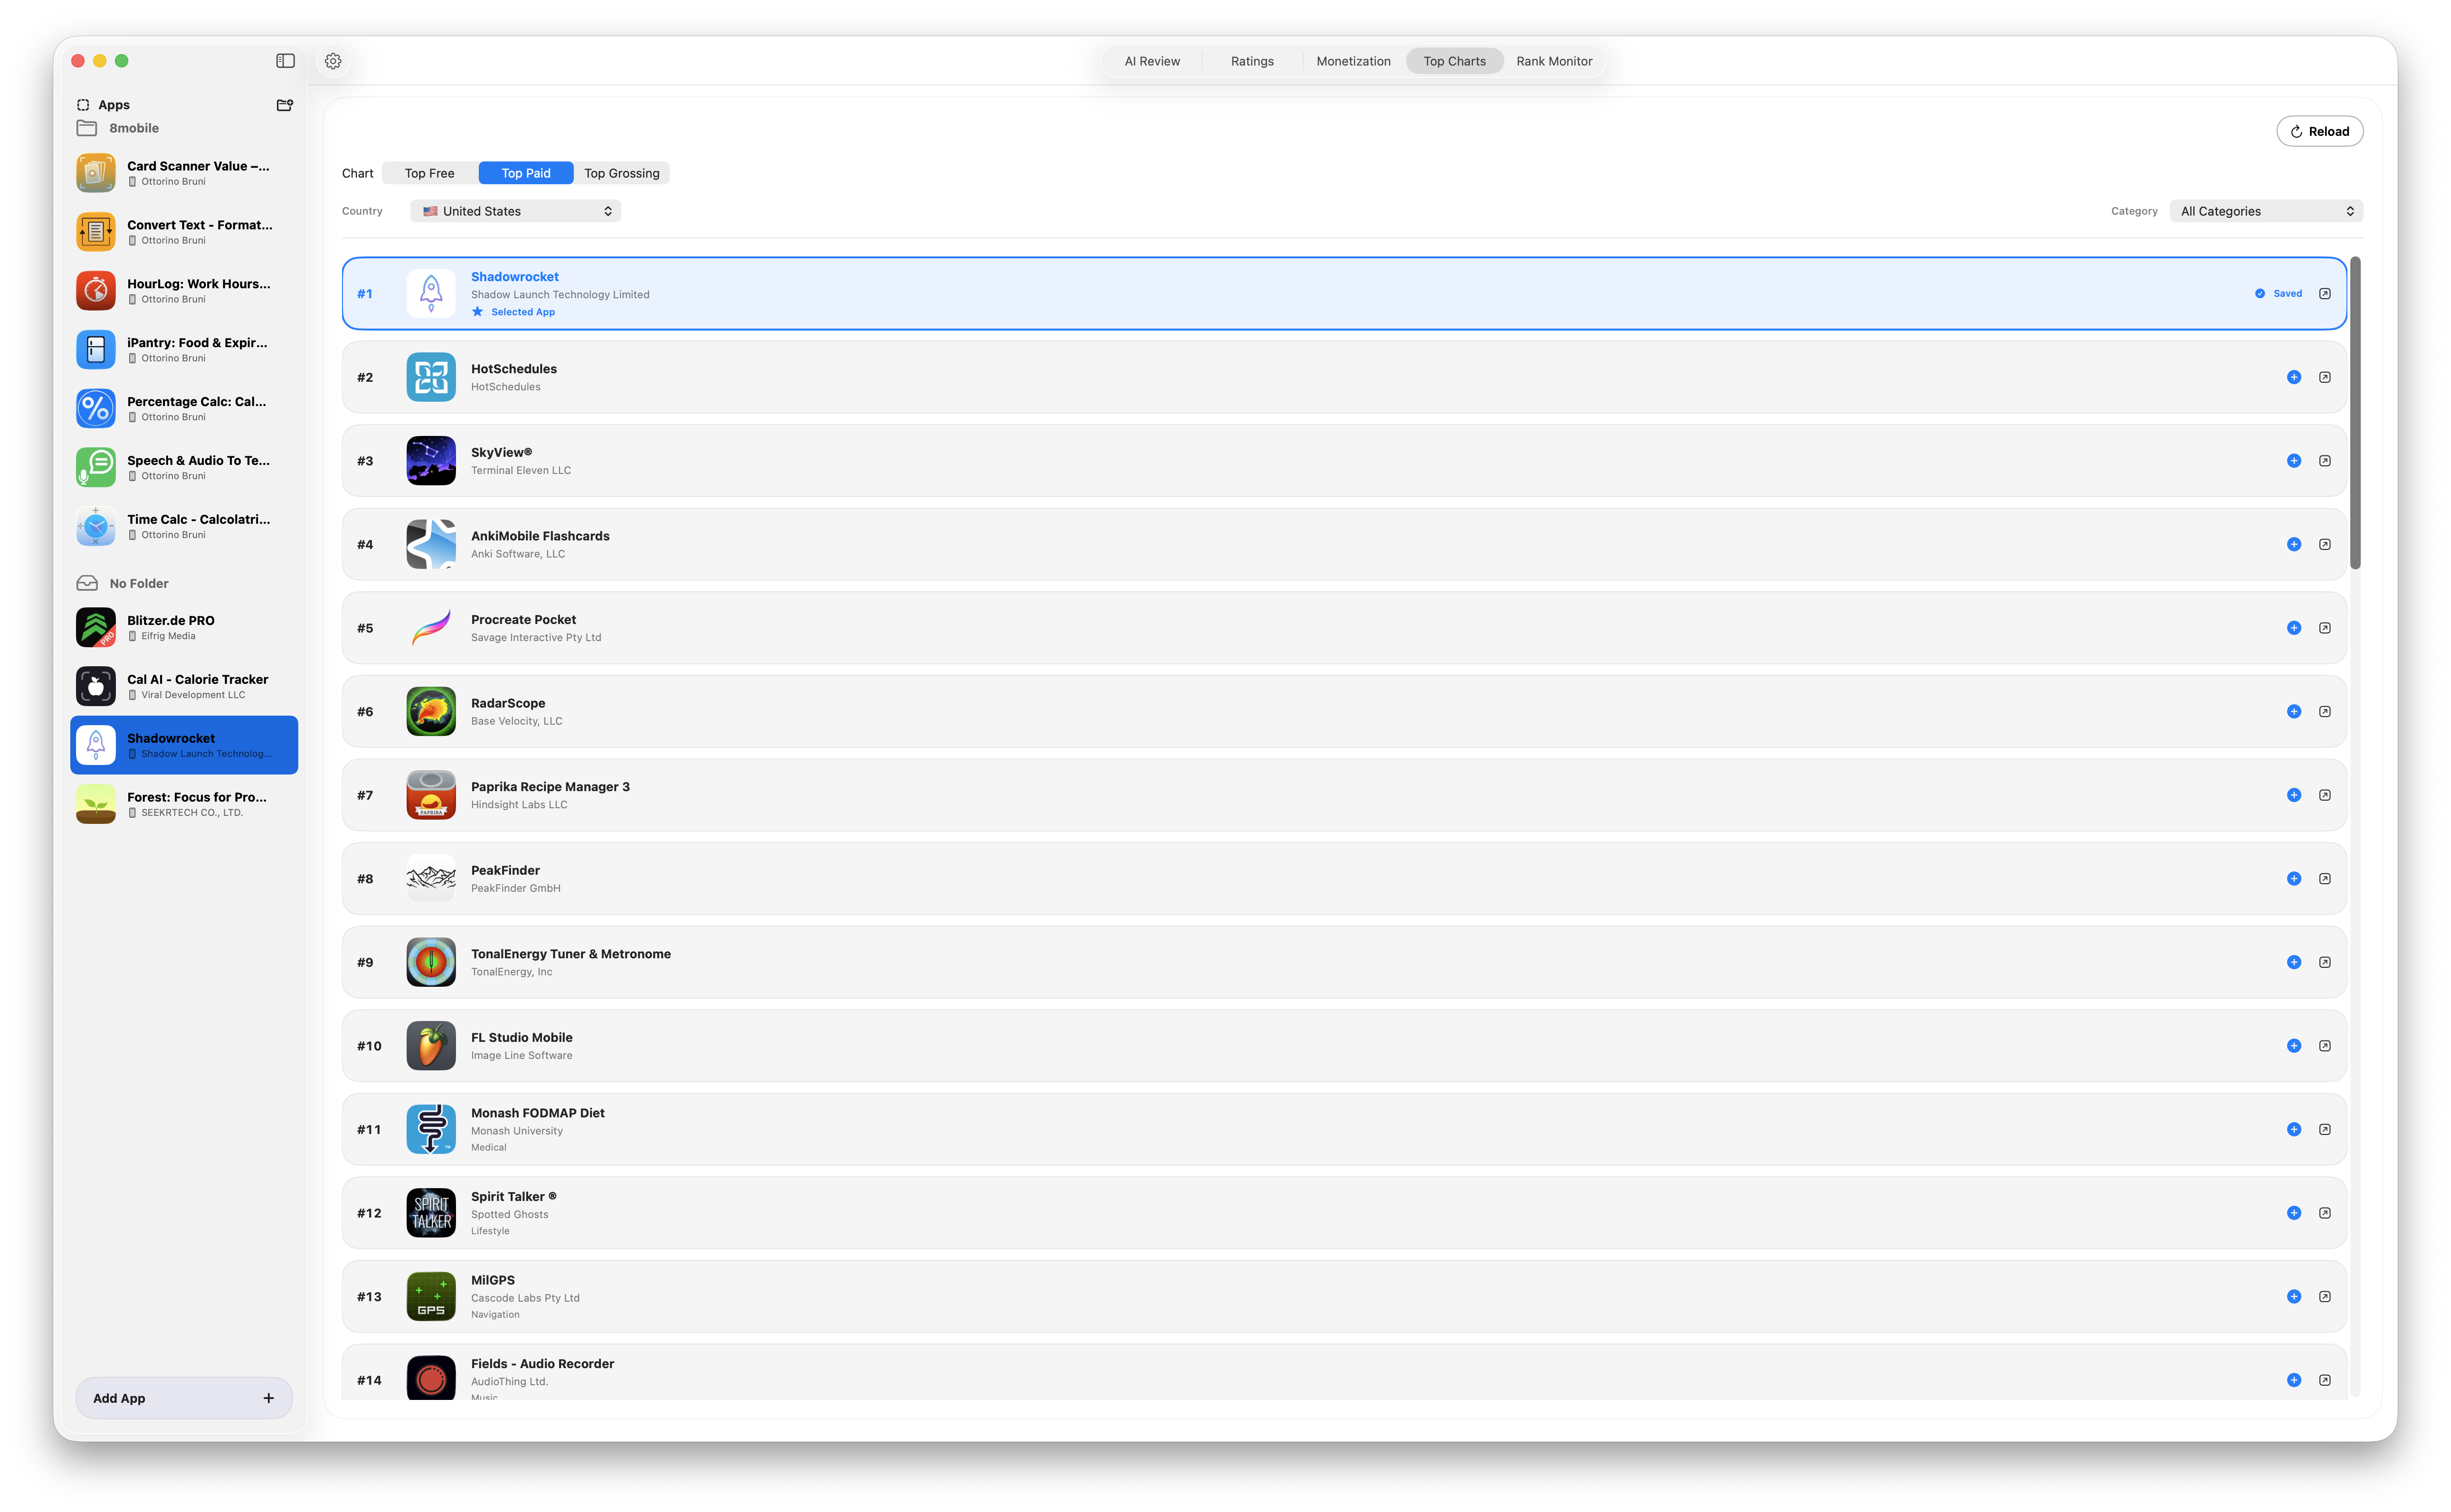Open settings gear icon

point(333,61)
